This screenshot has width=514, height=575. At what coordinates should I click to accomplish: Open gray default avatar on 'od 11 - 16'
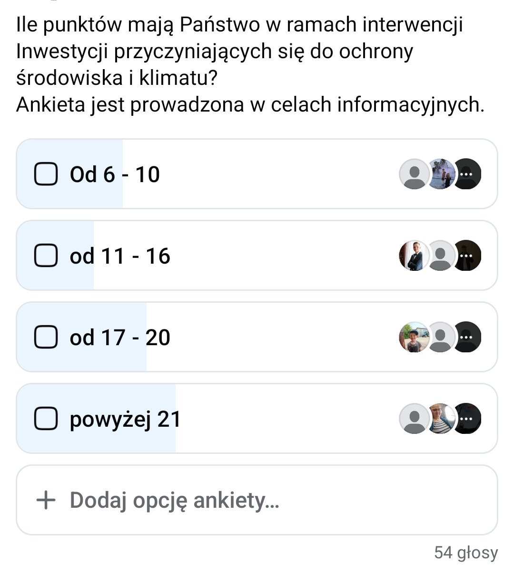441,256
